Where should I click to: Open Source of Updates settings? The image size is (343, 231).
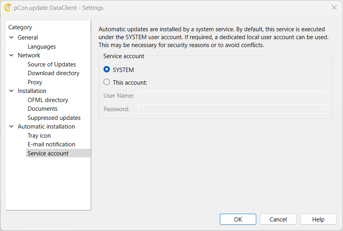52,64
